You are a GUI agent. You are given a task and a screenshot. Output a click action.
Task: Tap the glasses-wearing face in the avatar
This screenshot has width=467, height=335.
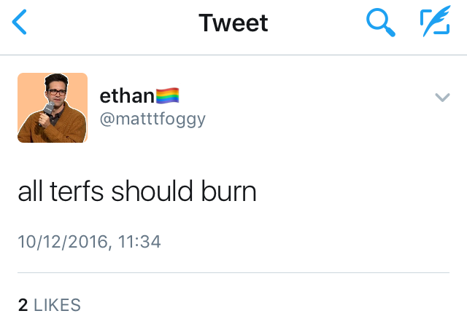coord(56,89)
